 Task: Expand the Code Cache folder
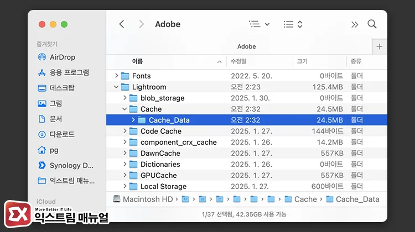124,131
